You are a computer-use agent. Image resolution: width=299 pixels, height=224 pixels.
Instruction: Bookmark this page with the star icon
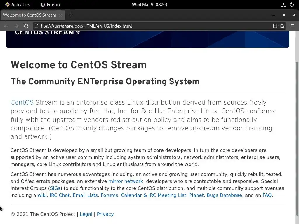tap(282, 26)
